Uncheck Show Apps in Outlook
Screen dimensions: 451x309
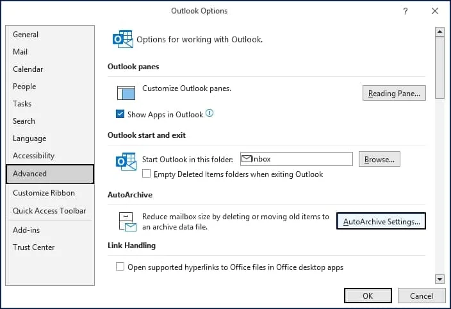pos(120,114)
